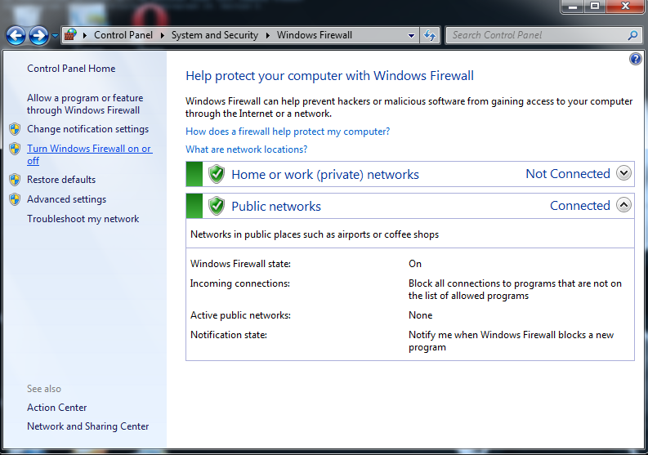This screenshot has height=455, width=648.
Task: Open Network and Sharing Center link
Action: point(87,426)
